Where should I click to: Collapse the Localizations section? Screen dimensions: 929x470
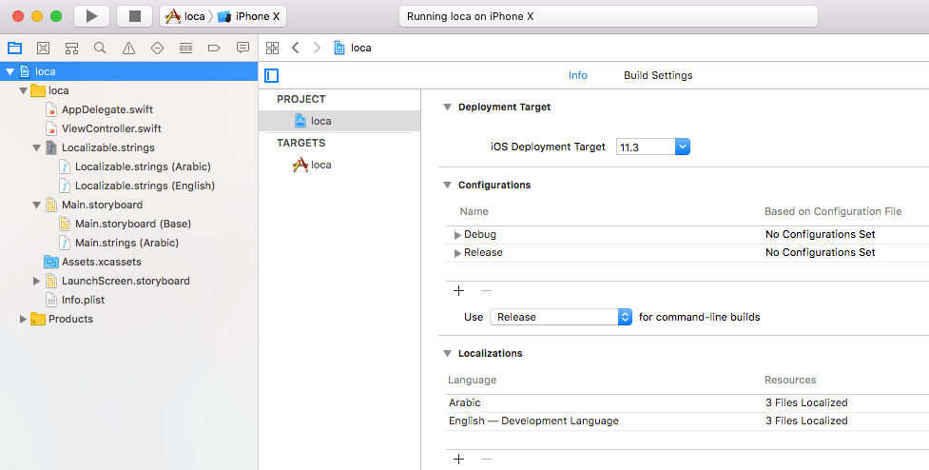(447, 353)
